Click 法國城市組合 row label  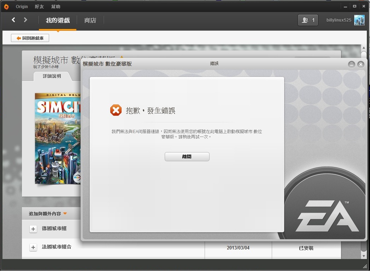57,247
